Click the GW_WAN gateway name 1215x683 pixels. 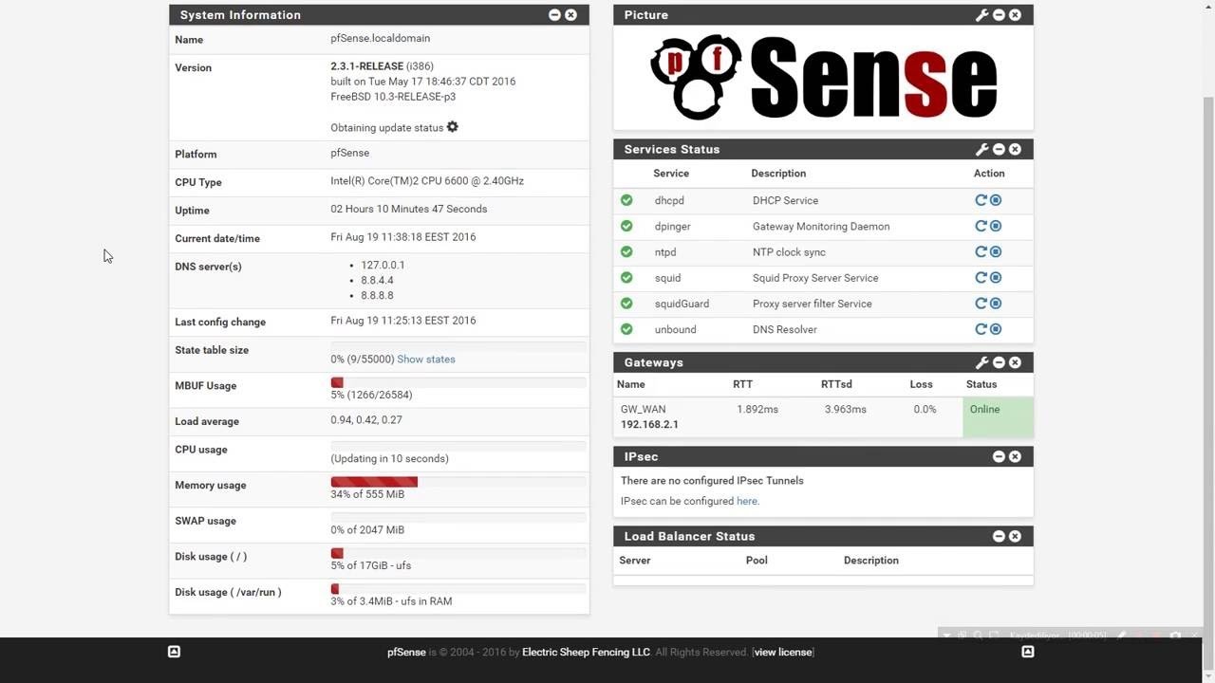pyautogui.click(x=643, y=410)
